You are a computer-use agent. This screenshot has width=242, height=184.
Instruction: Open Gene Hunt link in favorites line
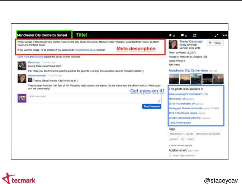tap(23, 57)
